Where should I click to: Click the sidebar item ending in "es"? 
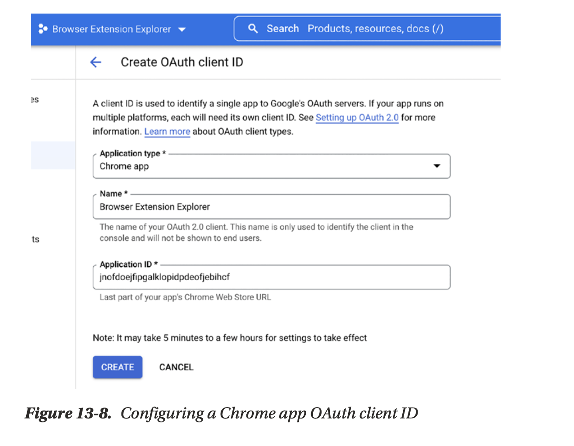[35, 100]
